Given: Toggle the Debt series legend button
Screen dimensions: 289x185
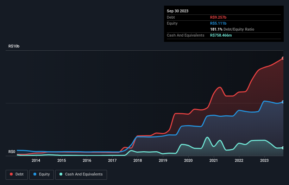Looking at the screenshot, I should [17, 174].
